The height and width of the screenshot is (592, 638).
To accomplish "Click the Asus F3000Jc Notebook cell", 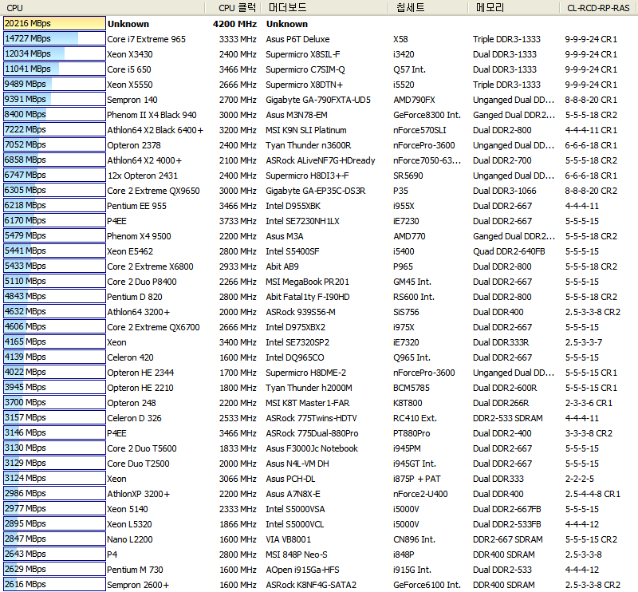I will coord(312,448).
